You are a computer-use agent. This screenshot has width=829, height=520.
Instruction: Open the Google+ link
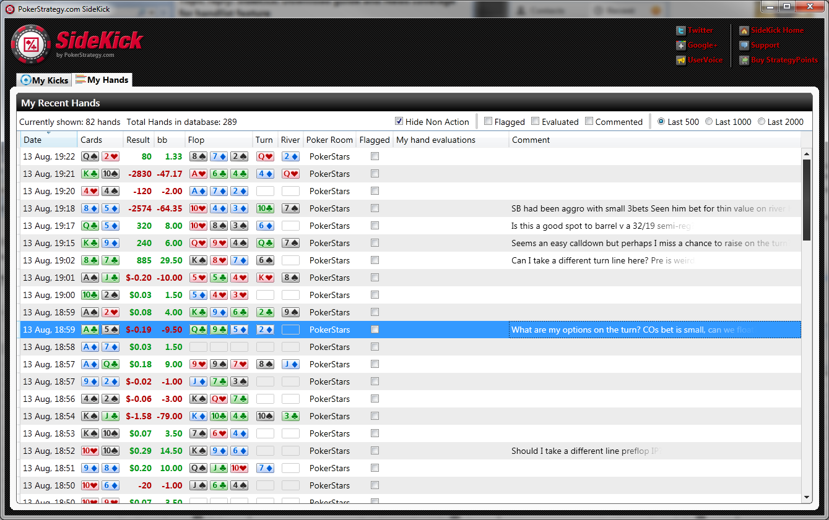pos(702,45)
